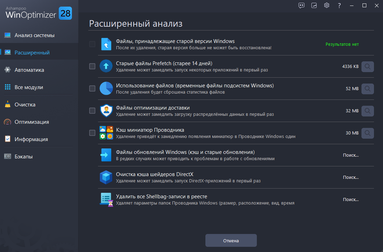Viewport: 383px width, 252px height.
Task: Click the Расширенный анализ heading
Action: (x=136, y=24)
